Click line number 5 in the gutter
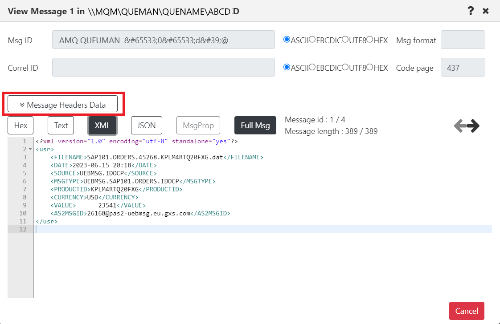 coord(25,173)
